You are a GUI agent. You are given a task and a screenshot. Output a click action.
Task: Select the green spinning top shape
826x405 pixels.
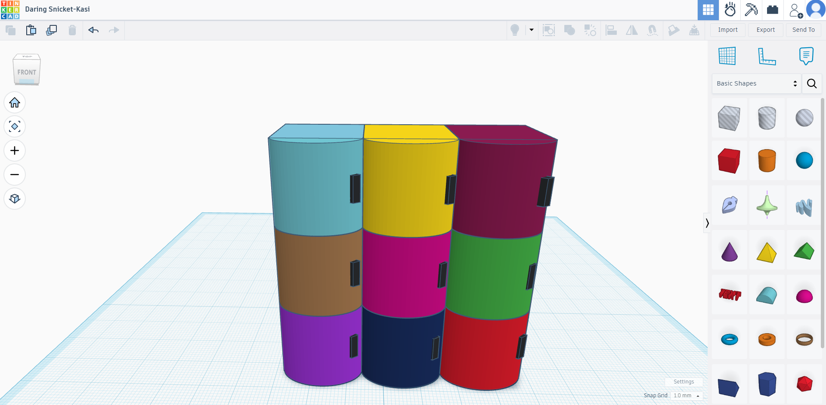click(x=767, y=205)
